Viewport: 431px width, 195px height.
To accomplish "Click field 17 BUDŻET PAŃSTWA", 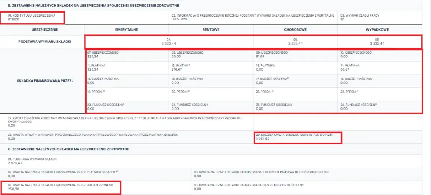I will coord(295,81).
